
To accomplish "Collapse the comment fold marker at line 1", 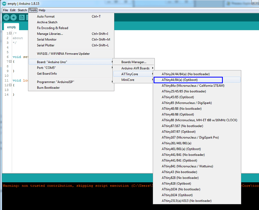I will coord(10,33).
